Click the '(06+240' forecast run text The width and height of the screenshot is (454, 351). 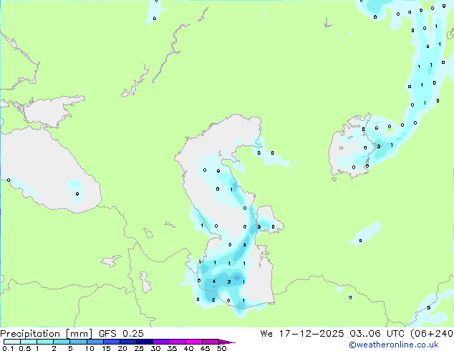(x=432, y=334)
